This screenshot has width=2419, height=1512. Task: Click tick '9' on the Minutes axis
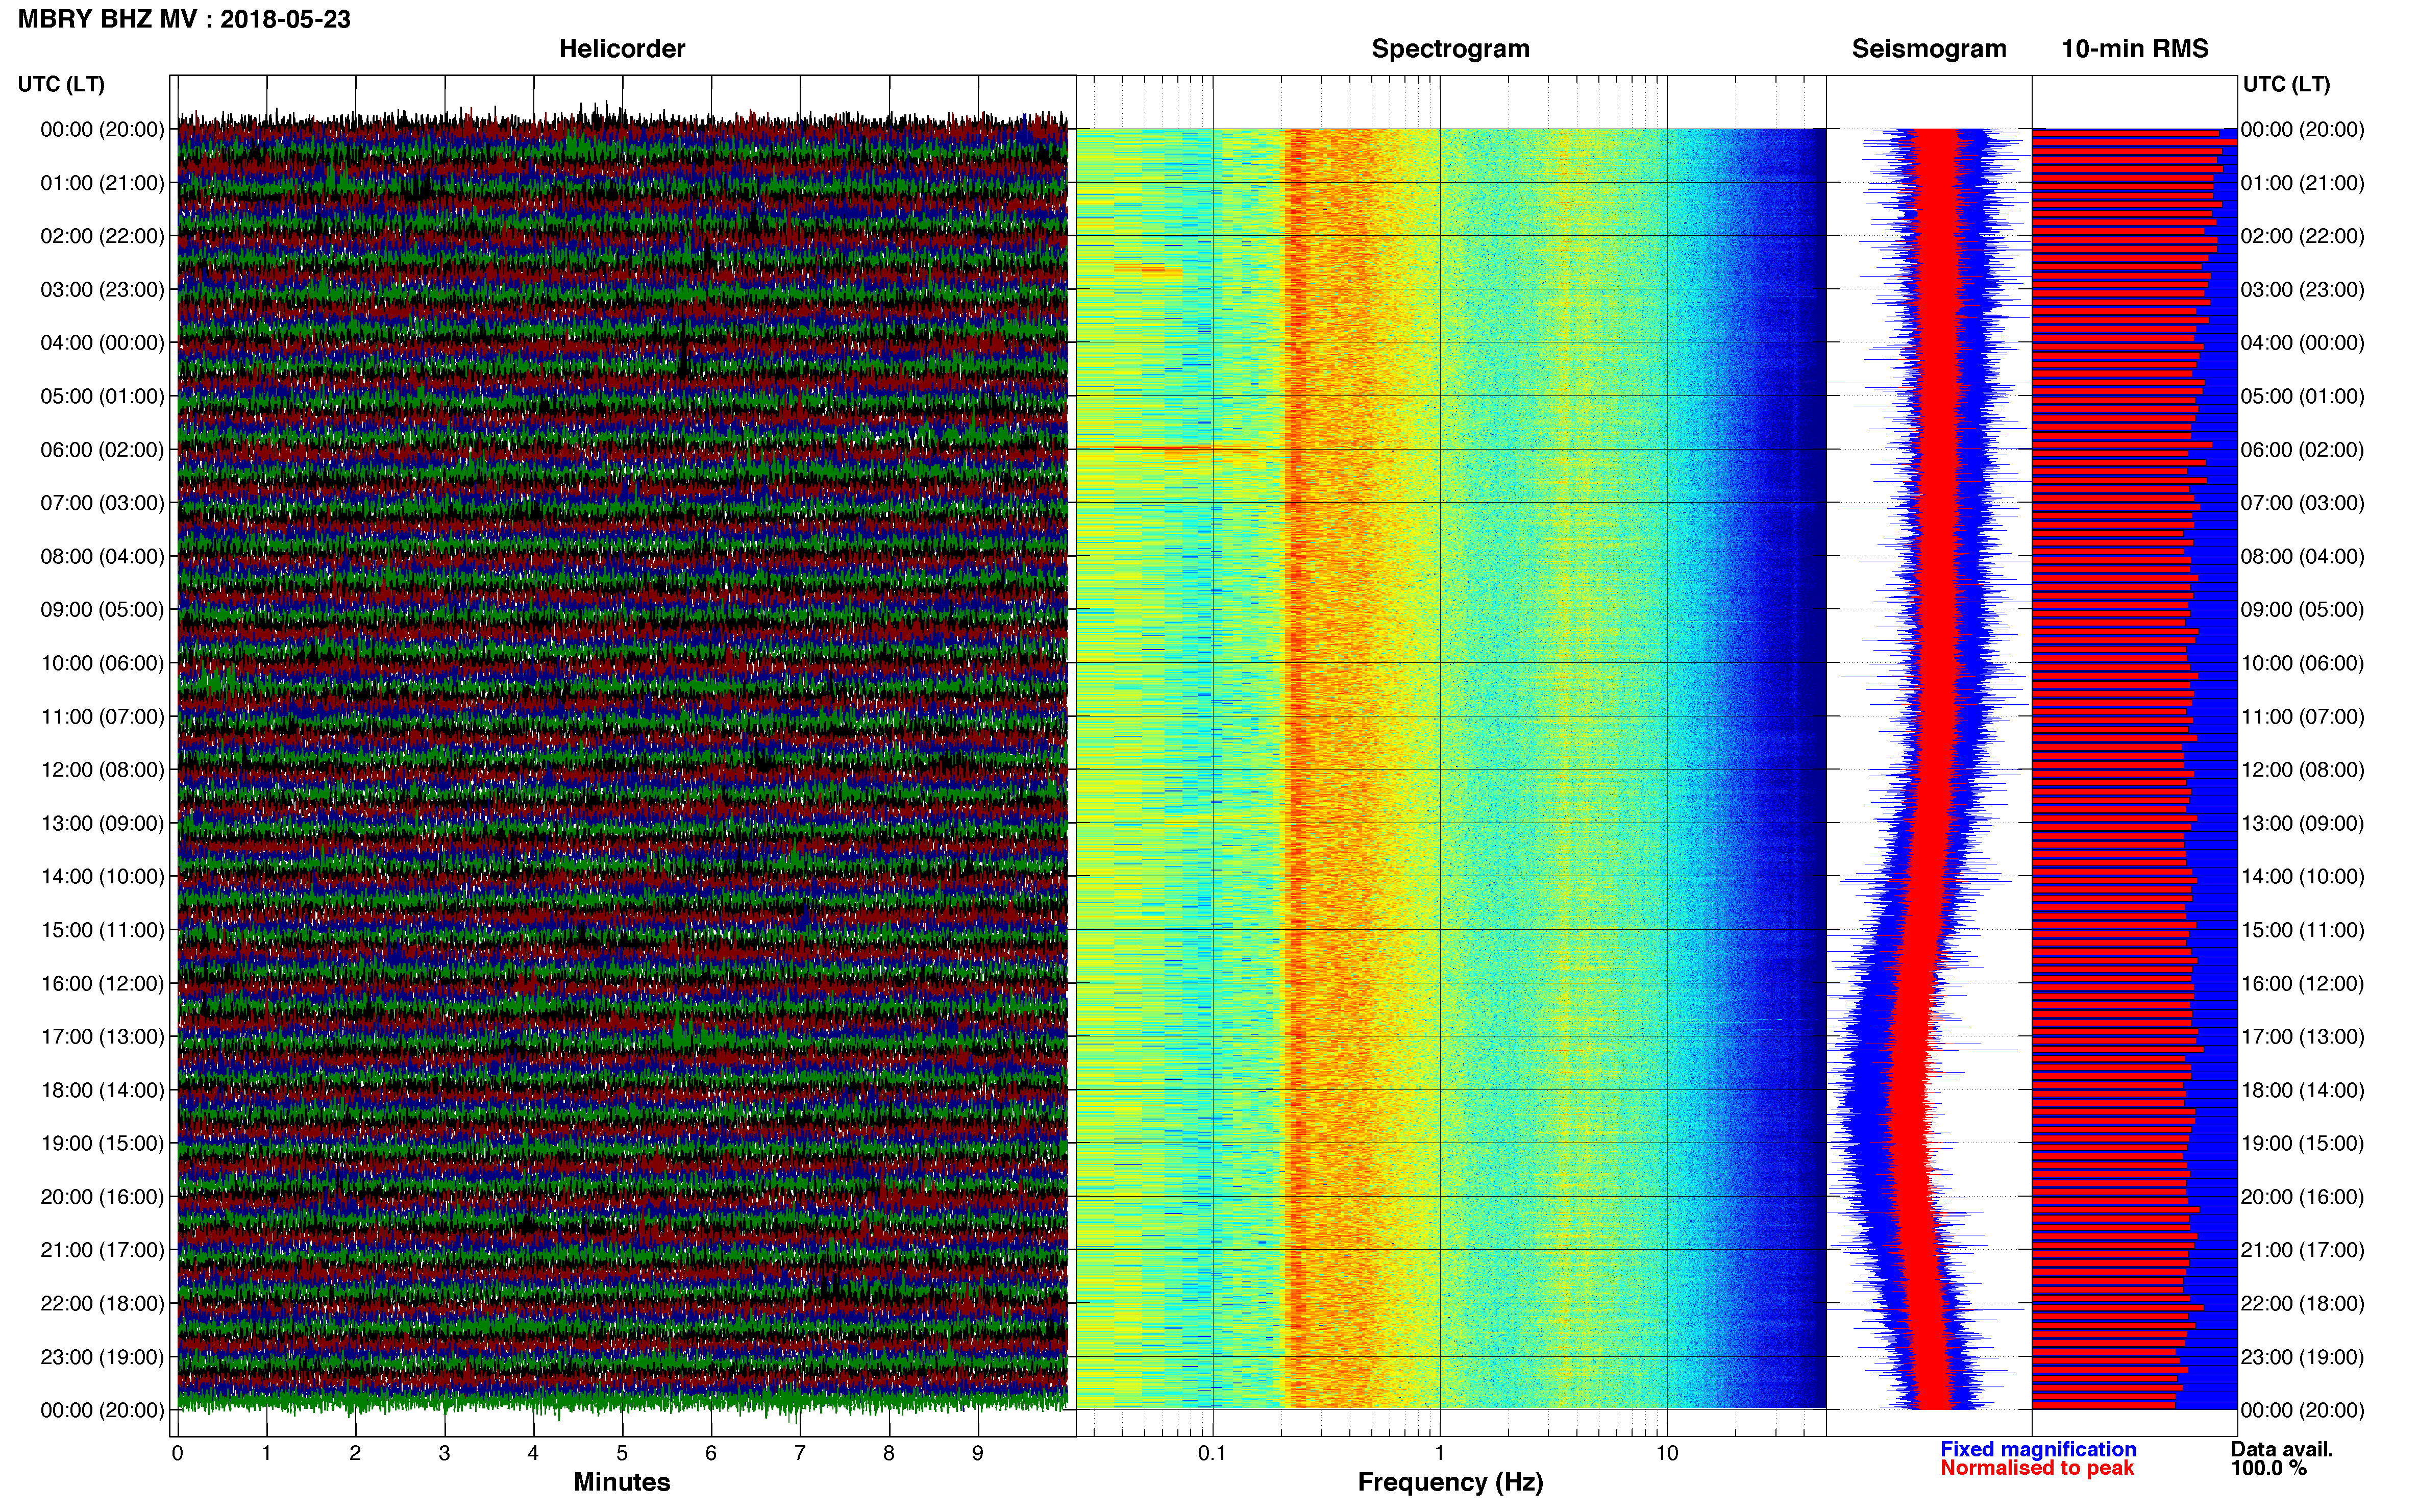pos(978,1454)
